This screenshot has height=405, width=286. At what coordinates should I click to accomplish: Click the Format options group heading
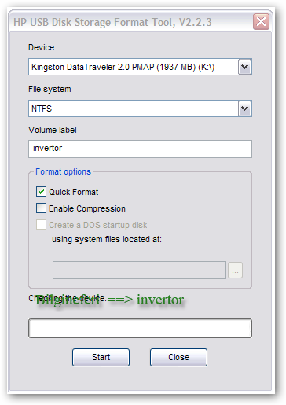(x=63, y=171)
